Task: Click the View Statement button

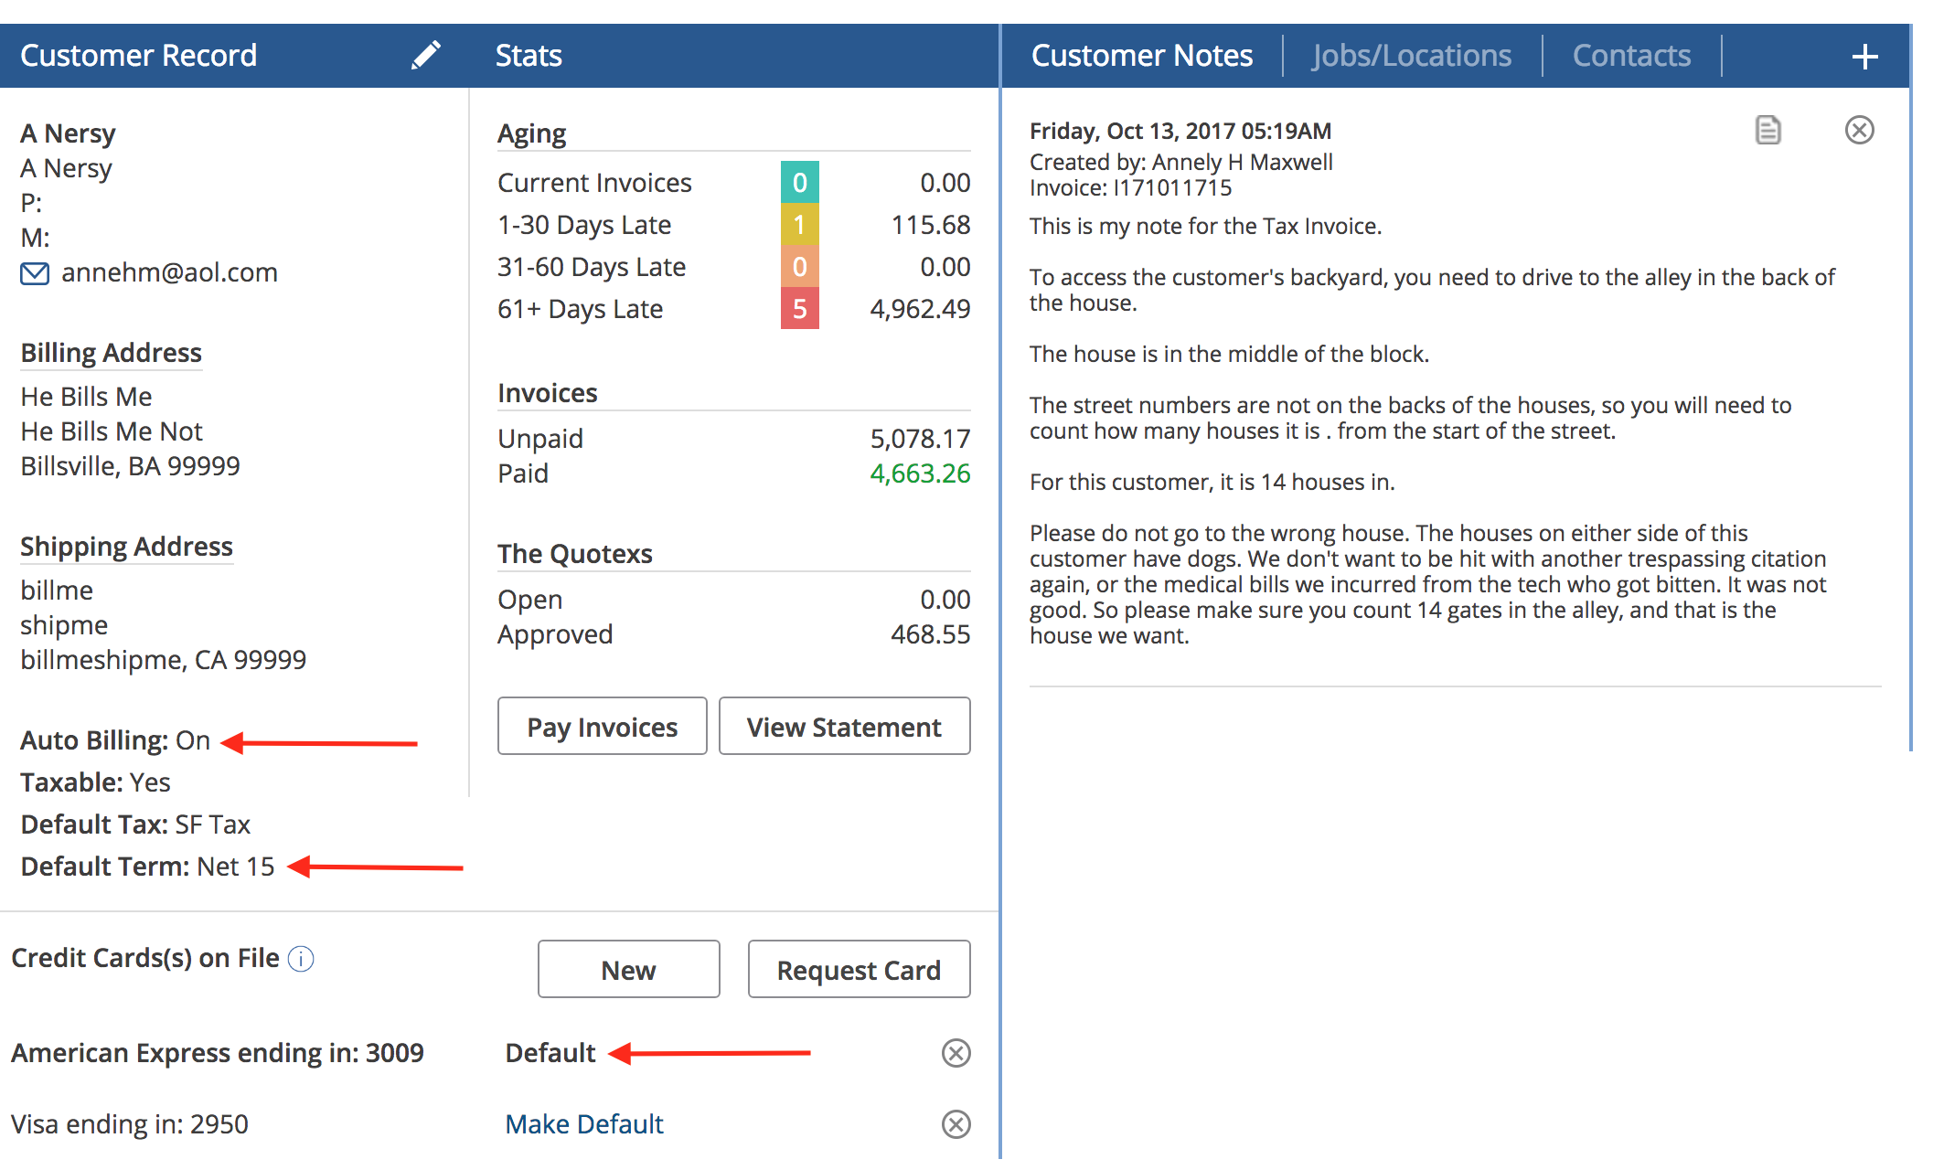Action: [844, 727]
